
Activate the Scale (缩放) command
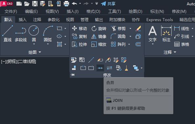99,44
